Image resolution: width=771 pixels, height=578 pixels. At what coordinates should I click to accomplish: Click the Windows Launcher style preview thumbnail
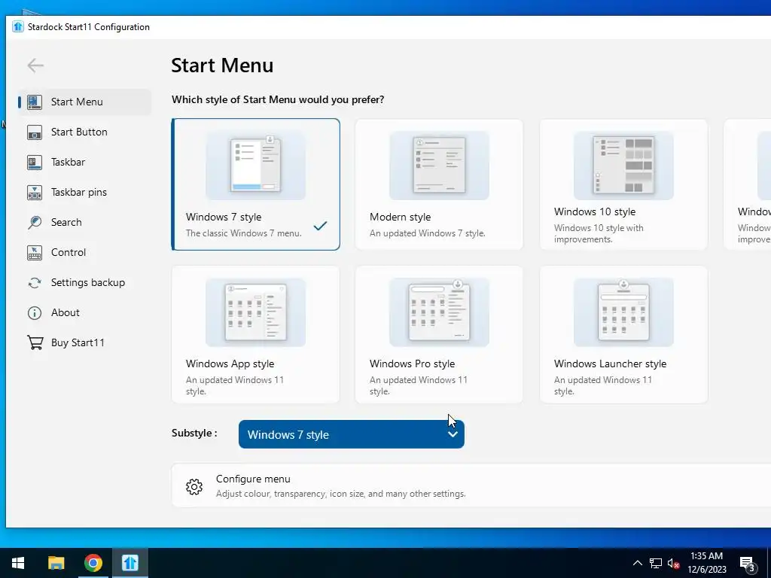(623, 312)
